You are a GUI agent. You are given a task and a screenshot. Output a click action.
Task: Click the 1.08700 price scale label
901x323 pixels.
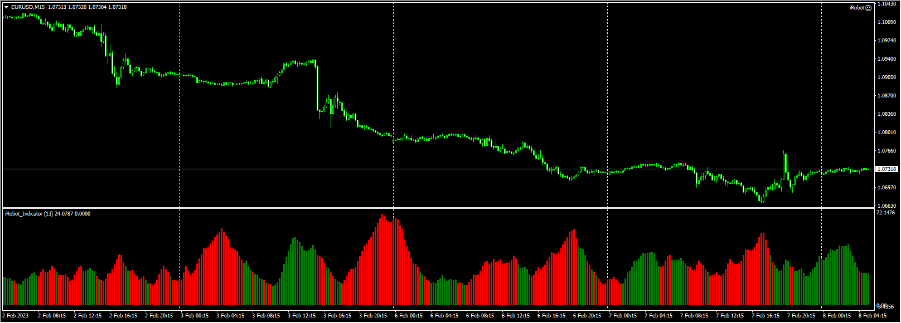click(887, 96)
